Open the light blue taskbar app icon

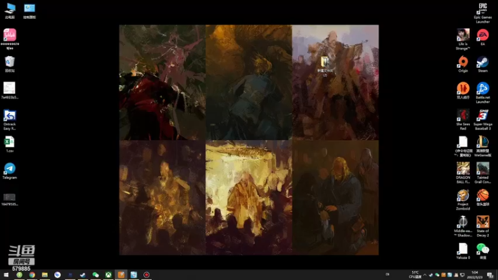134,274
